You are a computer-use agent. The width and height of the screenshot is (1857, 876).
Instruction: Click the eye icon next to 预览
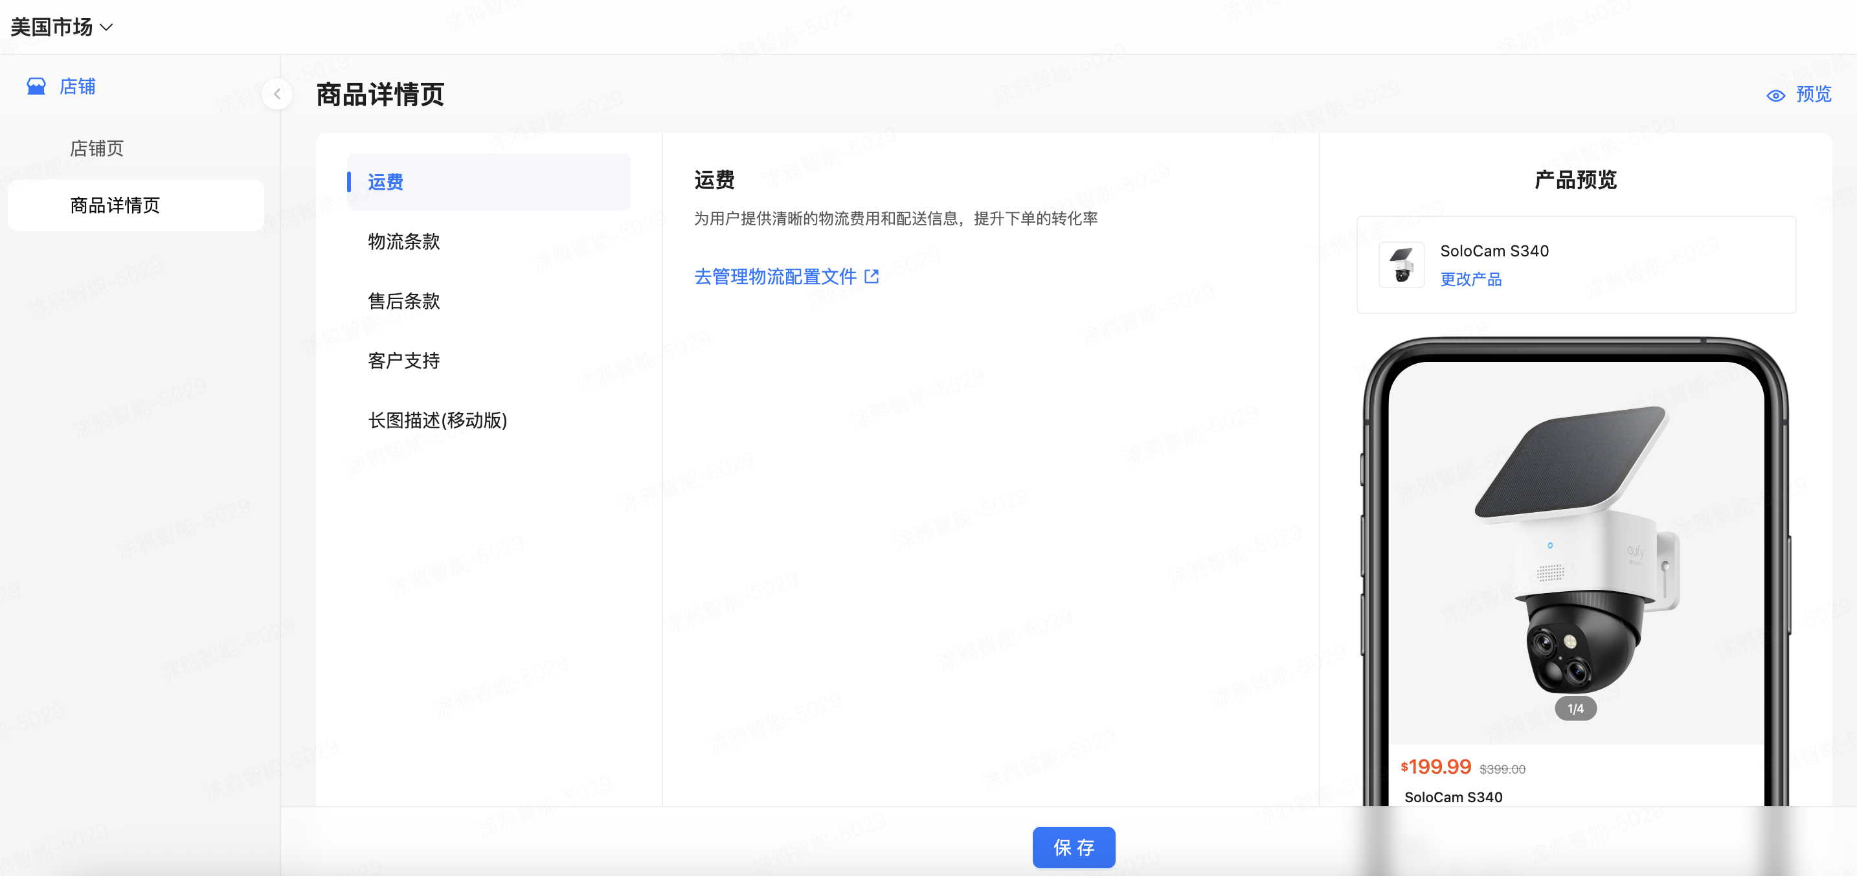(1775, 95)
